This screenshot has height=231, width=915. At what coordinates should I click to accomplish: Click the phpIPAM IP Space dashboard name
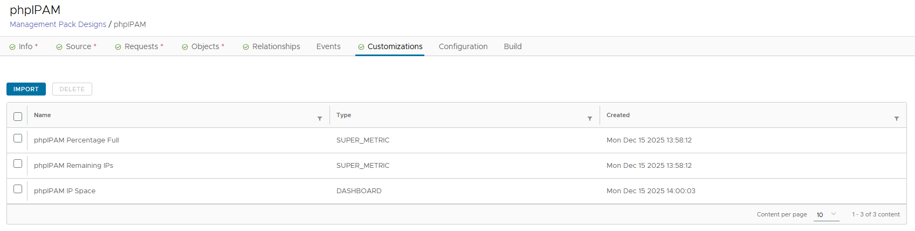(65, 191)
